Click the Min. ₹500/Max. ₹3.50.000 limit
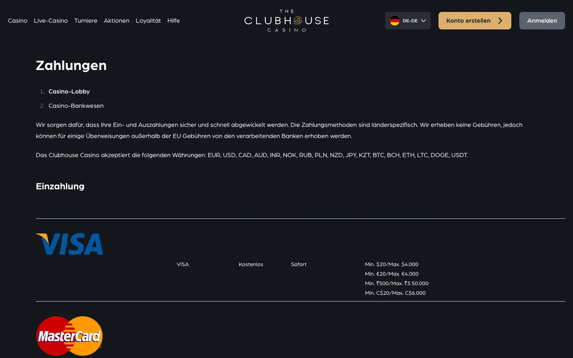Viewport: 573px width, 358px height. point(397,283)
